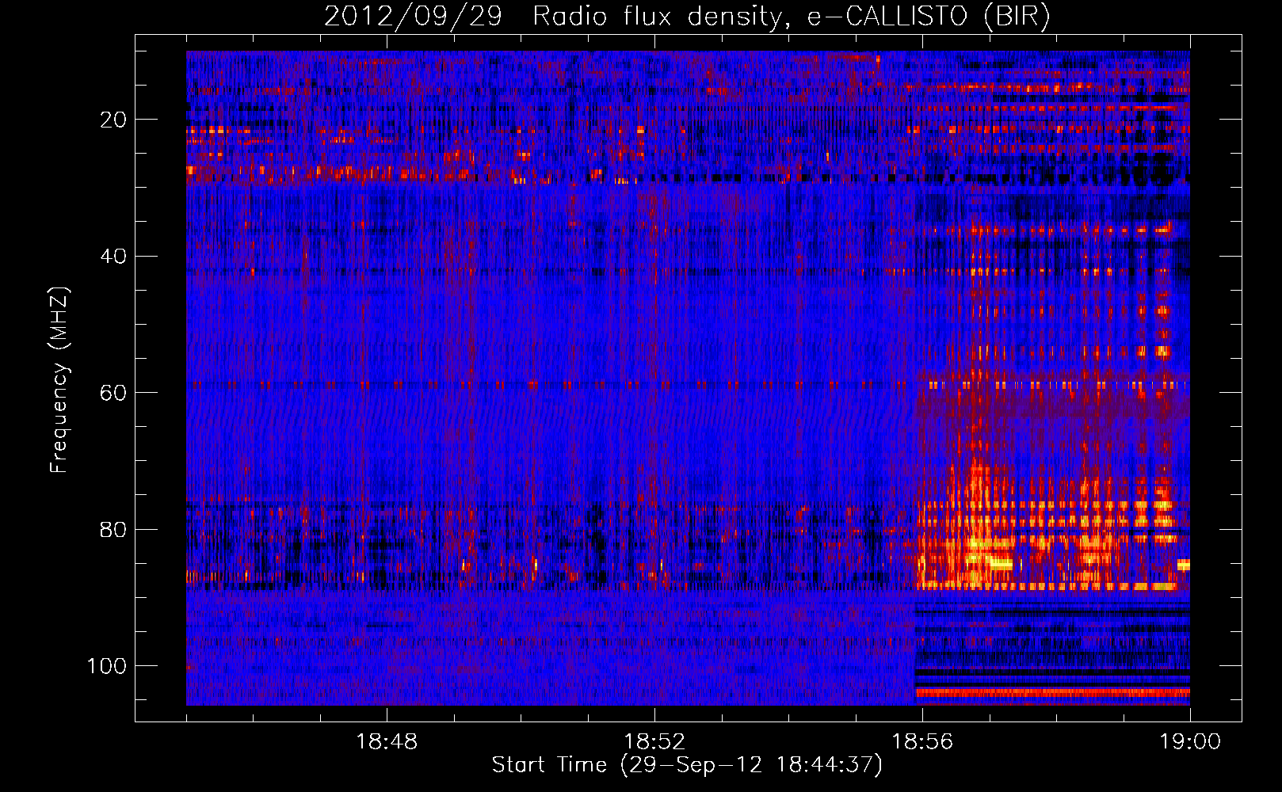Click the plot title "2012/09/29 Radio flux density, e-CALLISTO (BIR)"
Viewport: 1282px width, 792px height.
click(x=687, y=16)
